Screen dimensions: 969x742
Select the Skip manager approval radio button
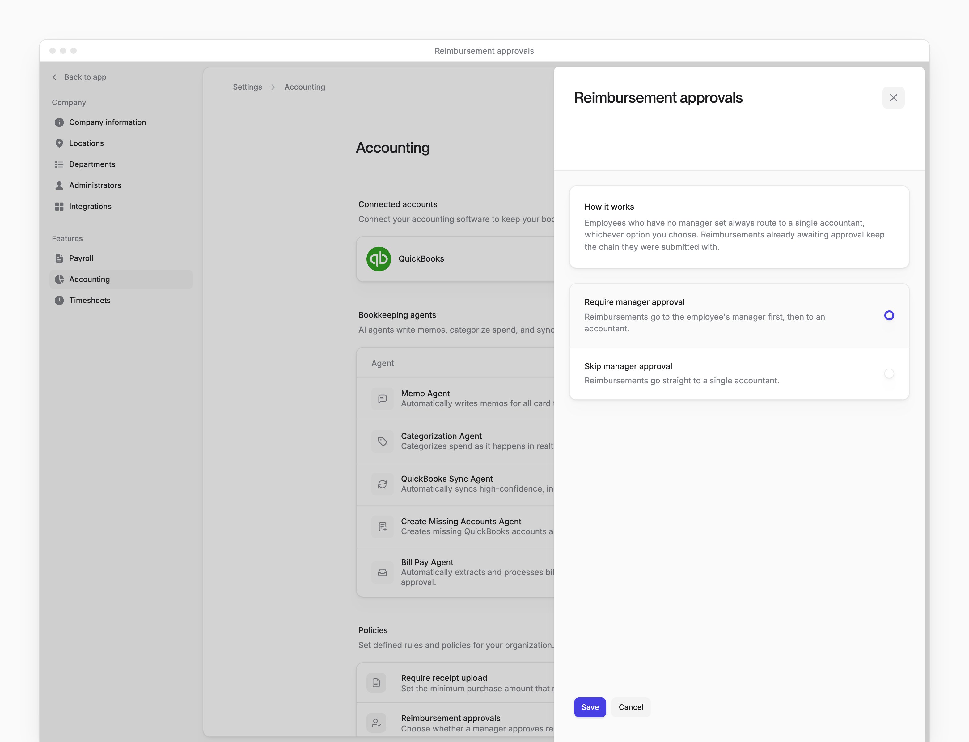[x=889, y=374]
